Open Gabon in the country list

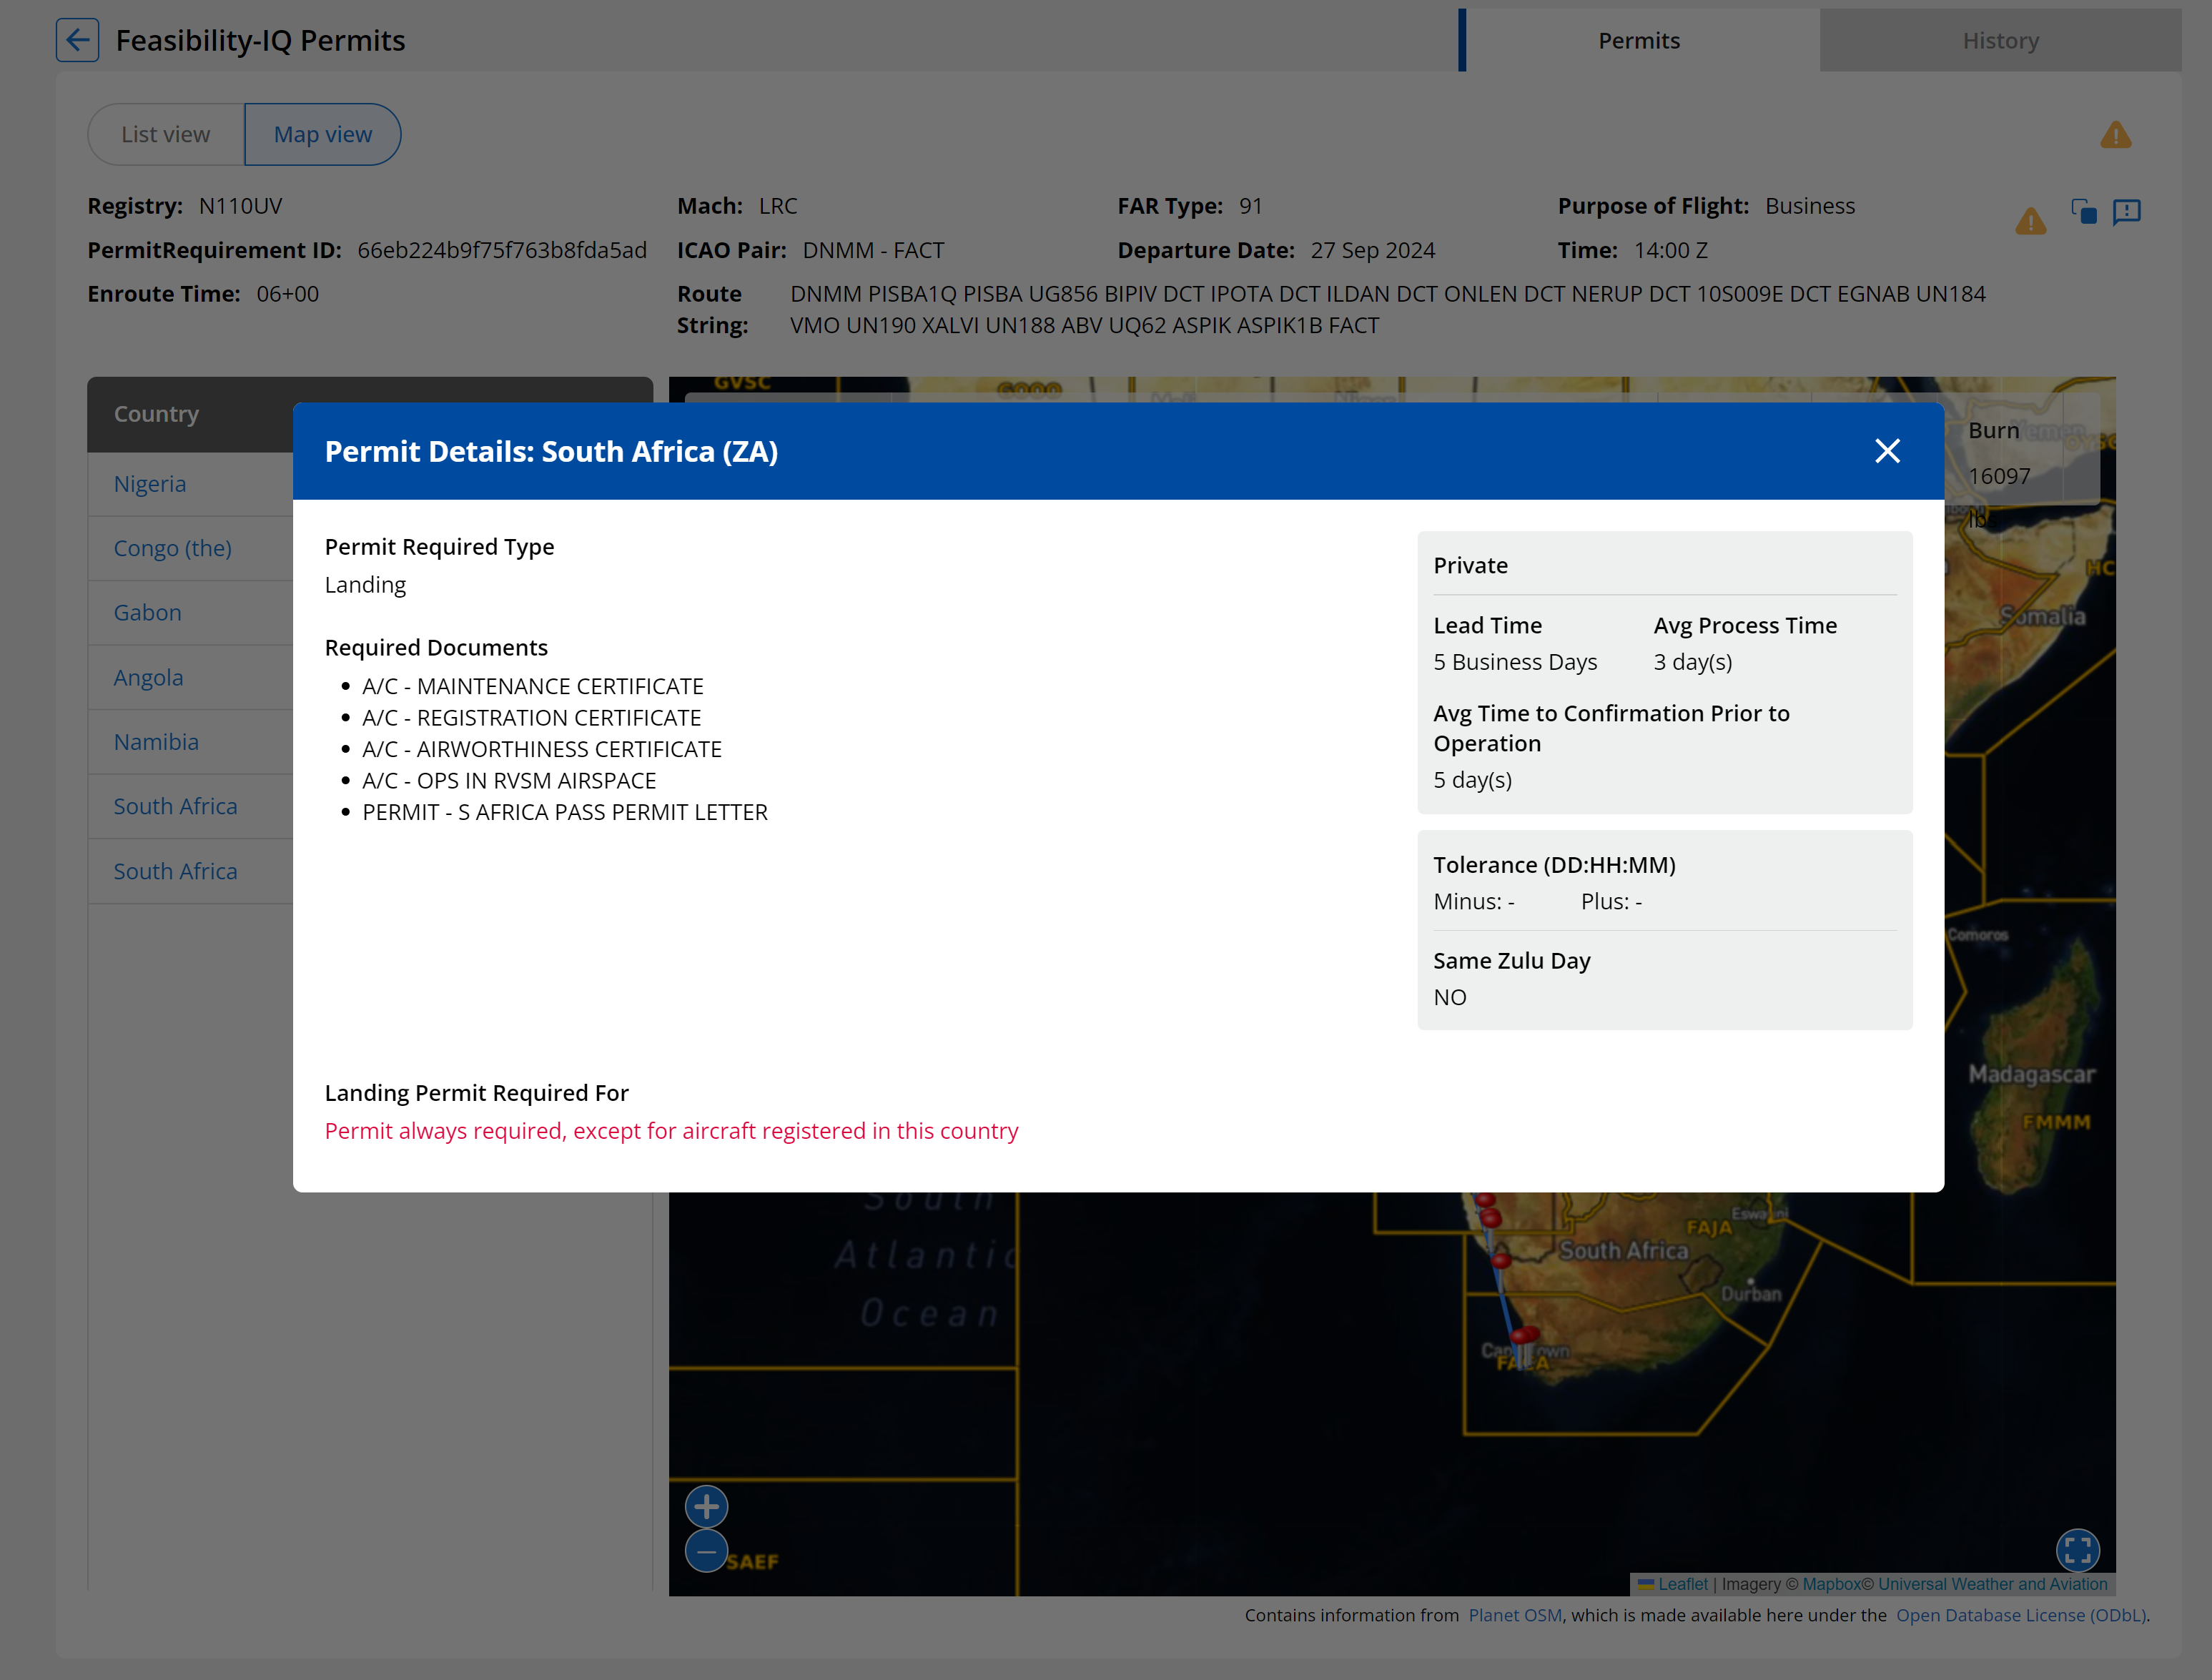(x=147, y=613)
